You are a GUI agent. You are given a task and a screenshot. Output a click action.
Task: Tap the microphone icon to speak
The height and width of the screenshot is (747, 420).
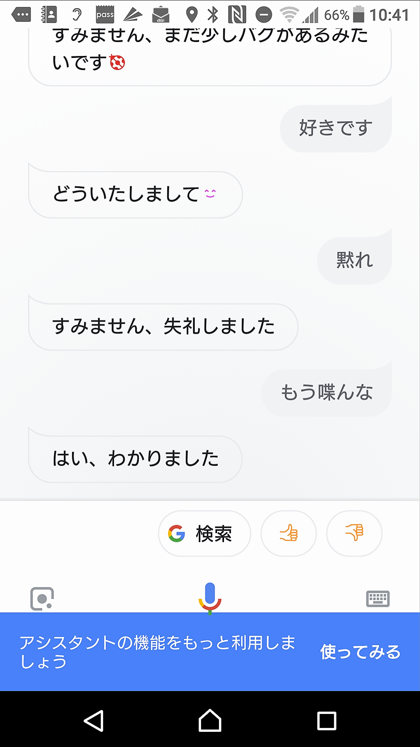click(210, 598)
